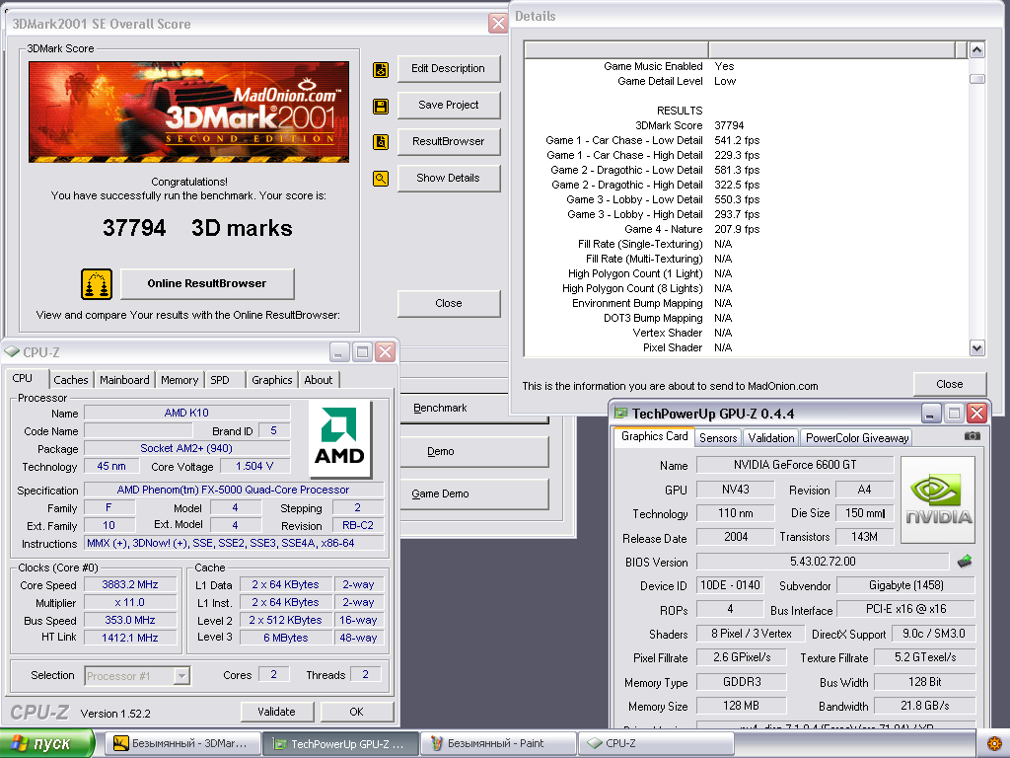Click the GPU Name field GeForce 6600 GT
Viewport: 1010px width, 758px height.
click(795, 465)
